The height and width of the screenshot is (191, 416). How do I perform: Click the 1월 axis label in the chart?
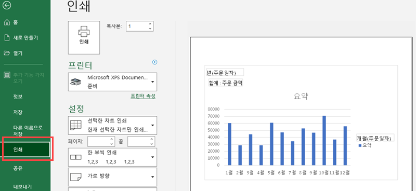pos(229,172)
